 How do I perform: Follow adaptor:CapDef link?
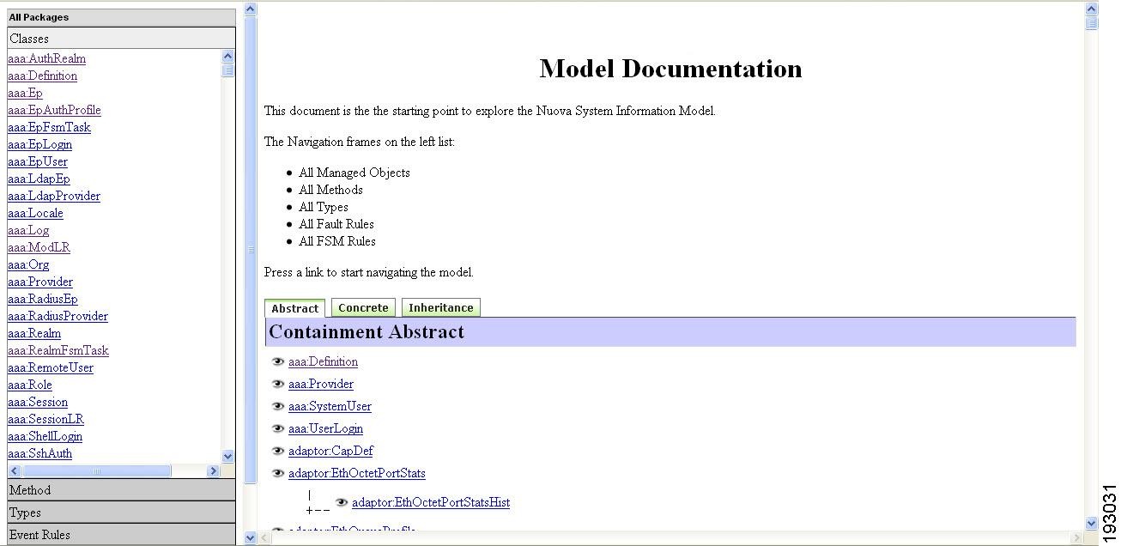click(x=330, y=451)
